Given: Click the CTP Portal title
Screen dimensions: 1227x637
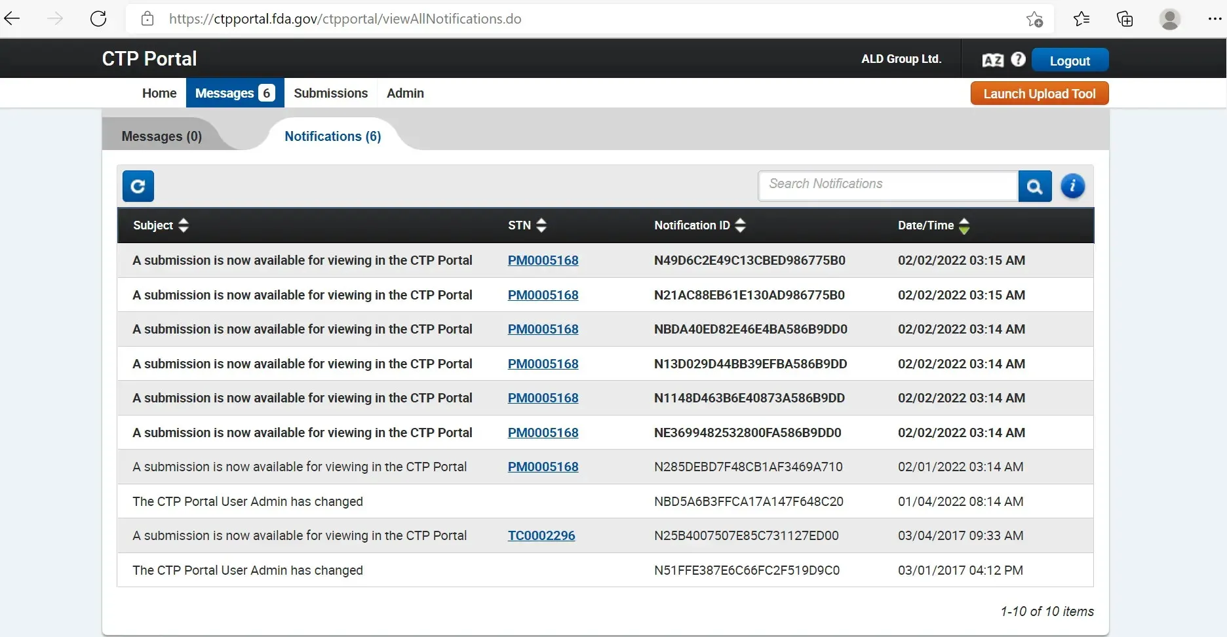Looking at the screenshot, I should tap(149, 58).
